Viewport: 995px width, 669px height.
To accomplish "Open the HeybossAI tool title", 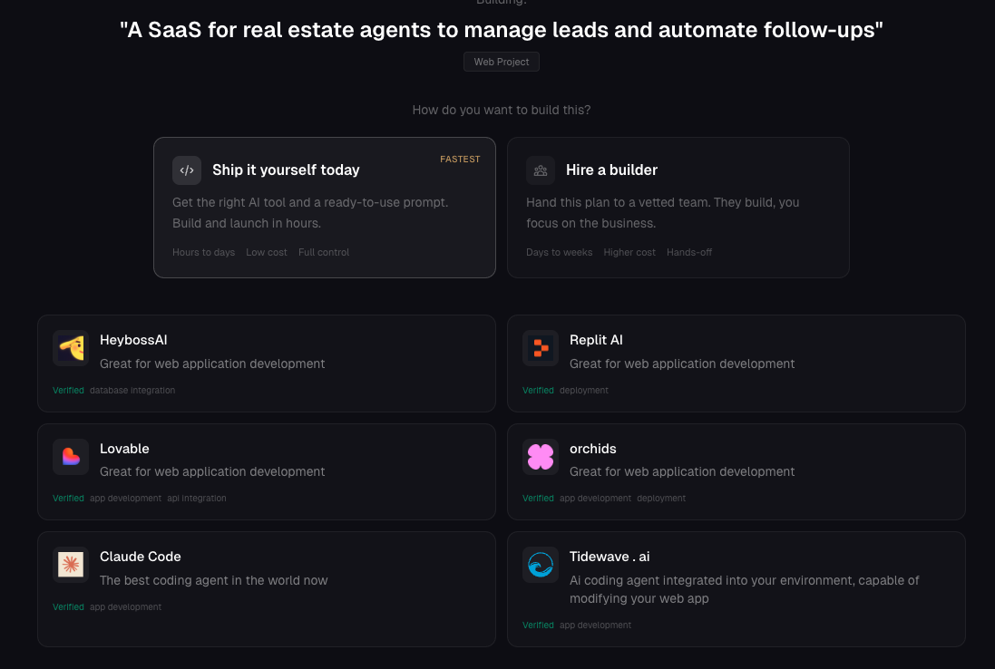I will click(133, 340).
